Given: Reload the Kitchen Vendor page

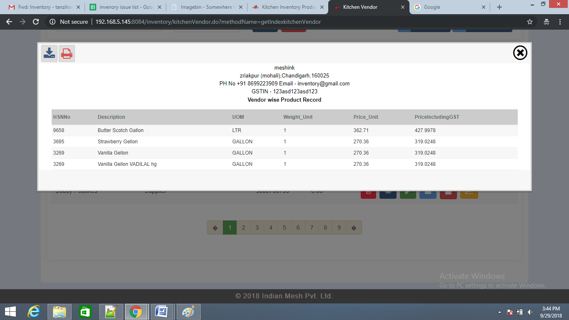Looking at the screenshot, I should 36,22.
